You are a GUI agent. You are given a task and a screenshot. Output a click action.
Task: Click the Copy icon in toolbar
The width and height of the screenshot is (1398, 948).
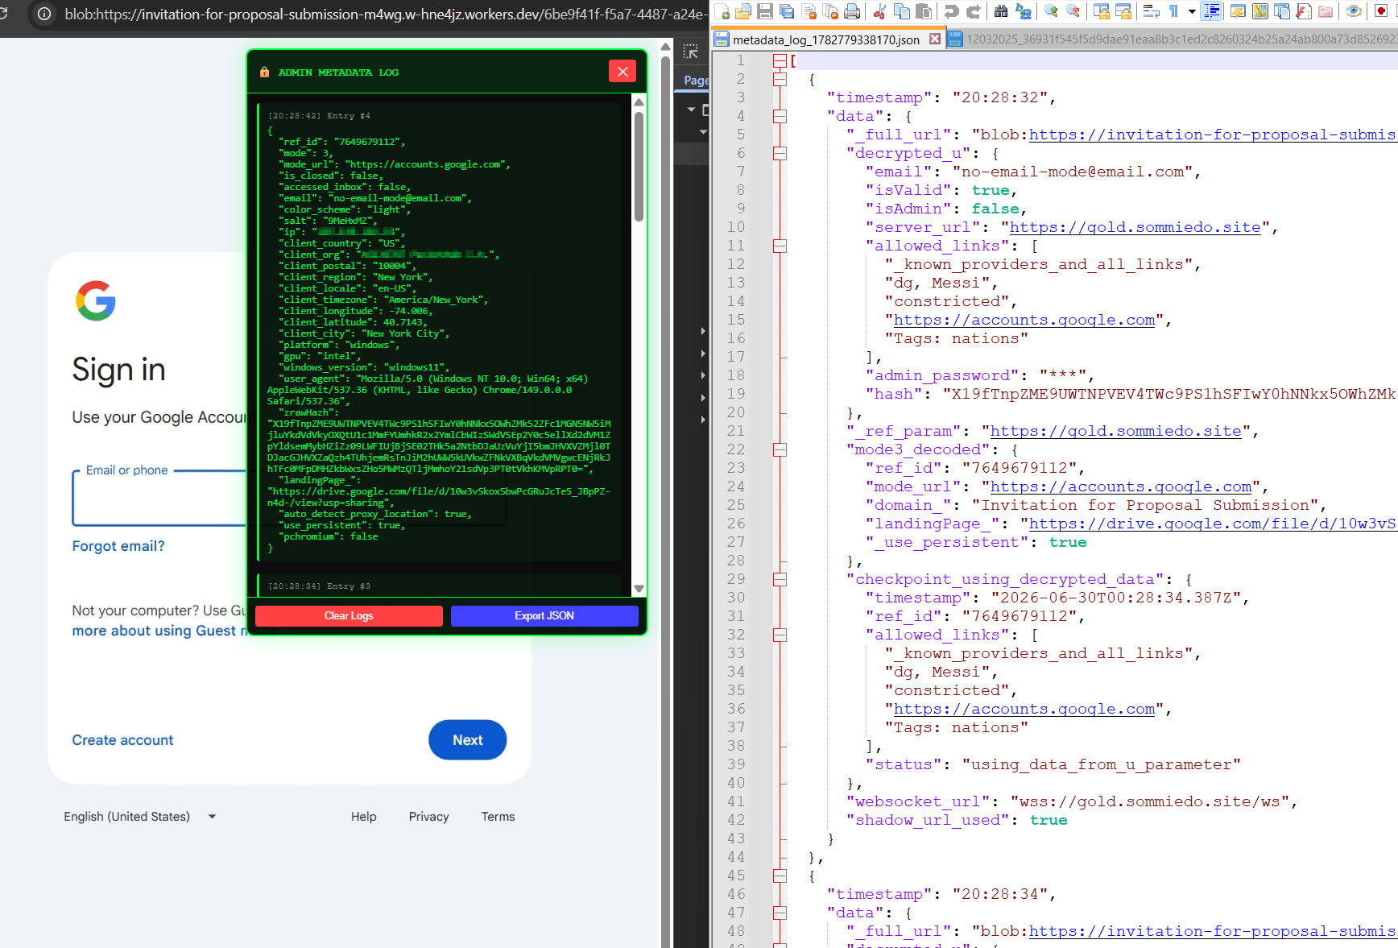902,11
